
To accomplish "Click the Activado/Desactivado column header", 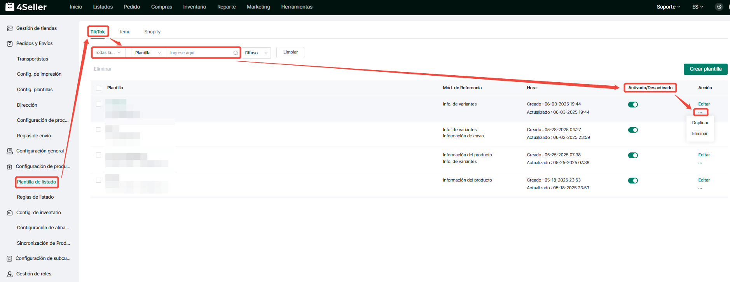I will [650, 88].
